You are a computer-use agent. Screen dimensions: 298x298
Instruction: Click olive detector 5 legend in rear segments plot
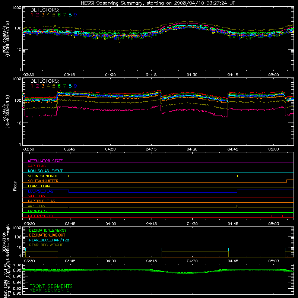point(54,86)
